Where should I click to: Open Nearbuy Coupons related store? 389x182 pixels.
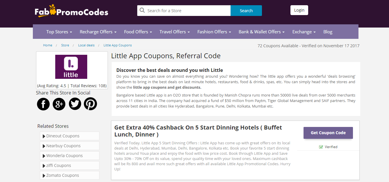[69, 146]
